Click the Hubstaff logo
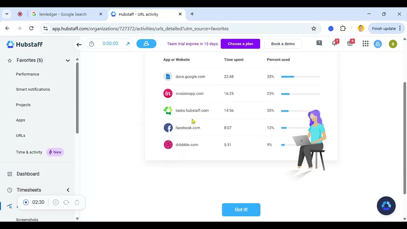The width and height of the screenshot is (407, 229). coord(24,44)
